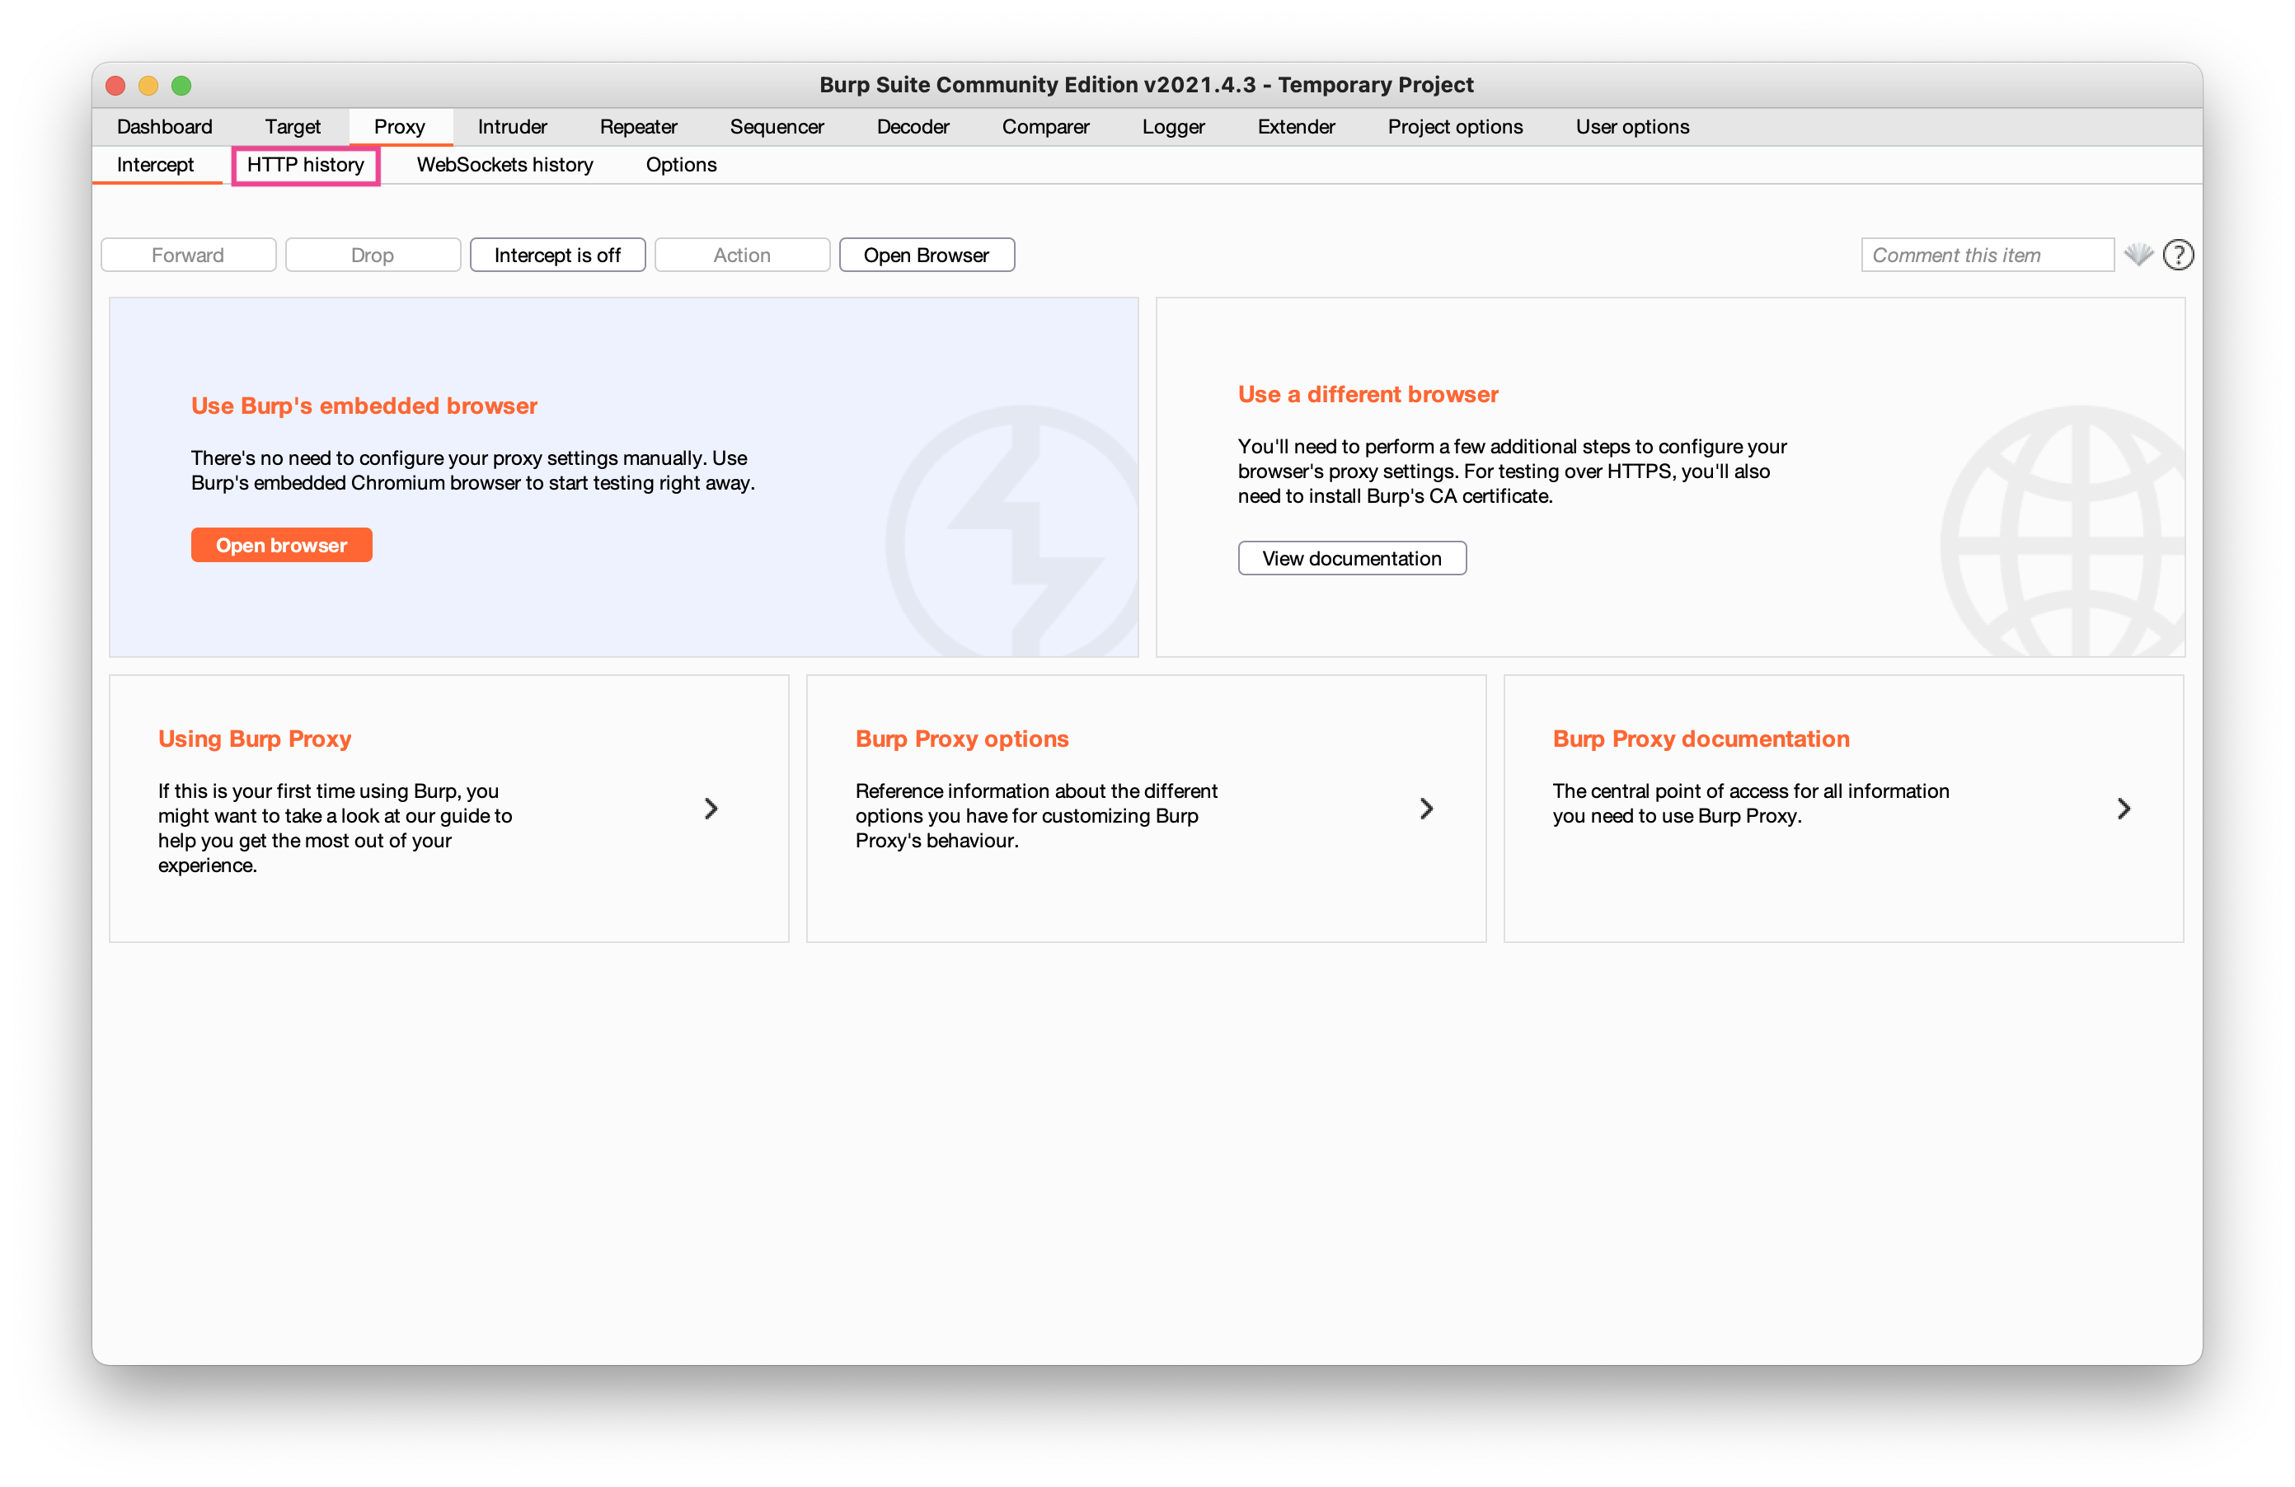Switch to the Extender tab

tap(1296, 126)
